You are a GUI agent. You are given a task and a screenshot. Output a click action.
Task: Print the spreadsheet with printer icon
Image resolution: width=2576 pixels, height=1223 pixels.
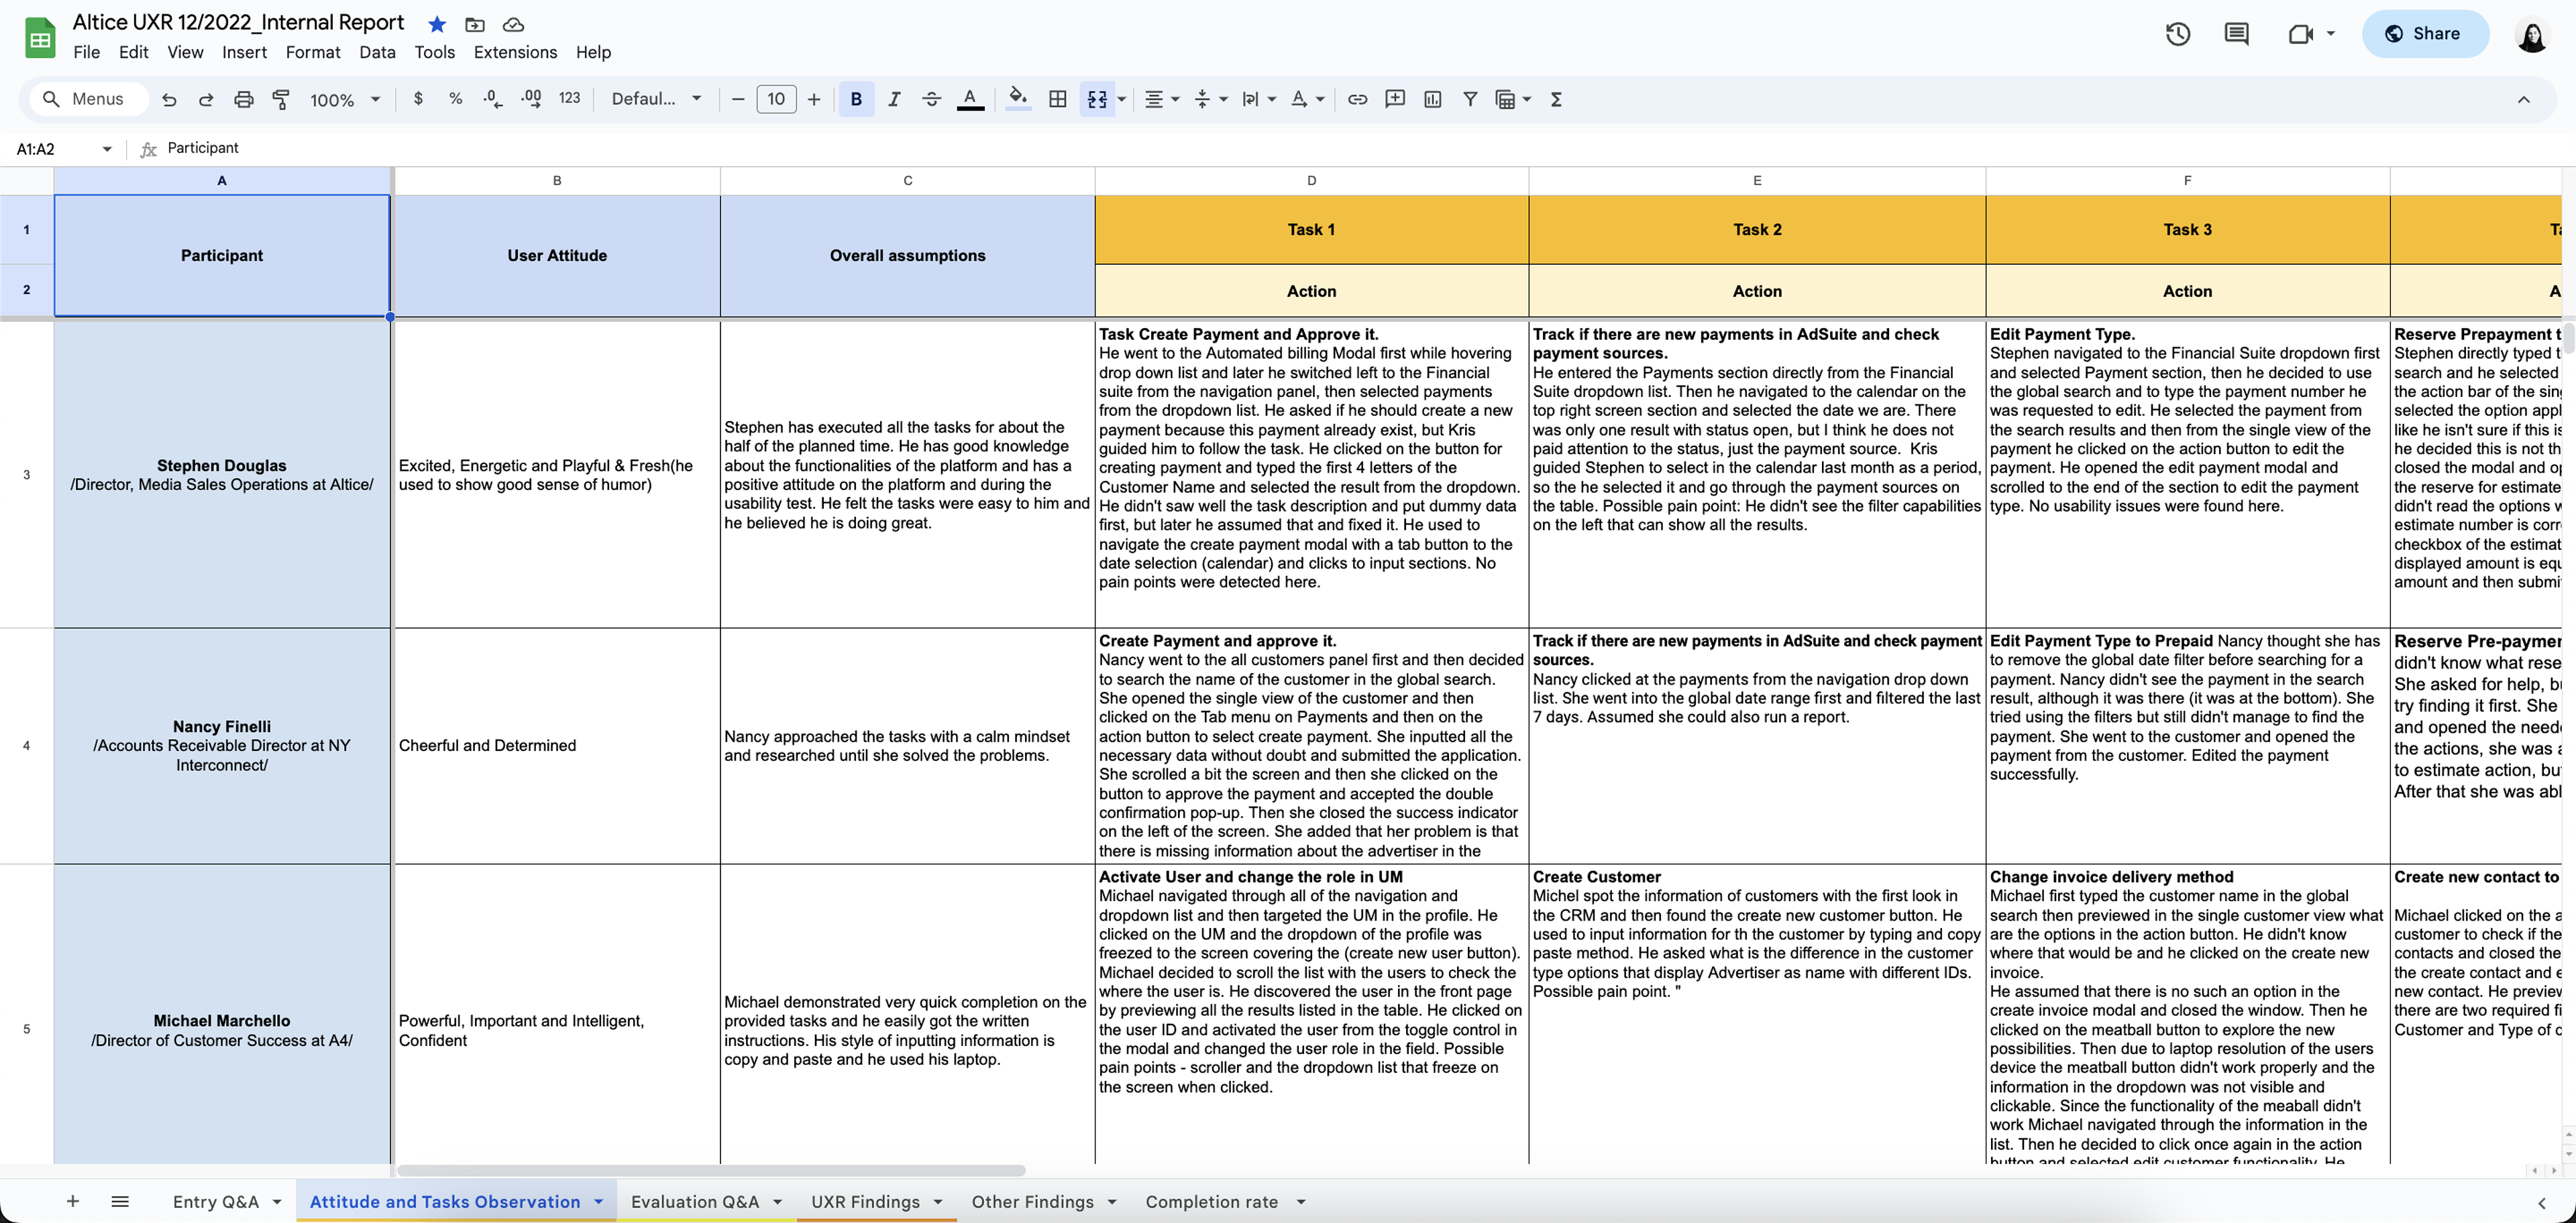coord(243,99)
